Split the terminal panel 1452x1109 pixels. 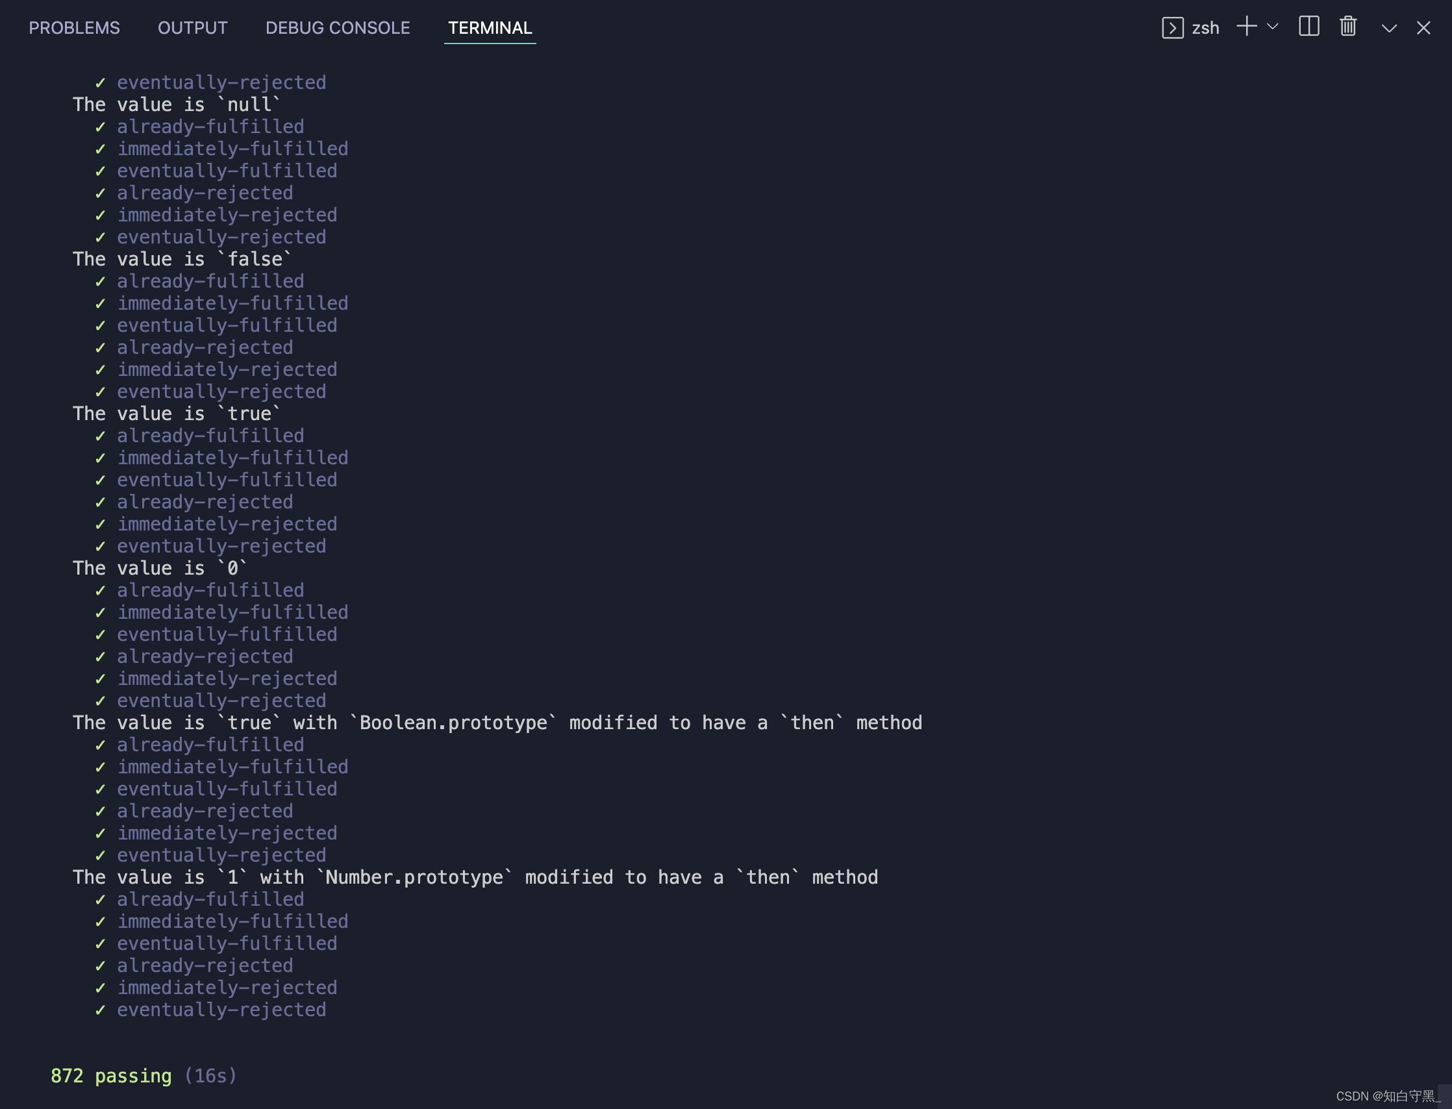(x=1308, y=27)
